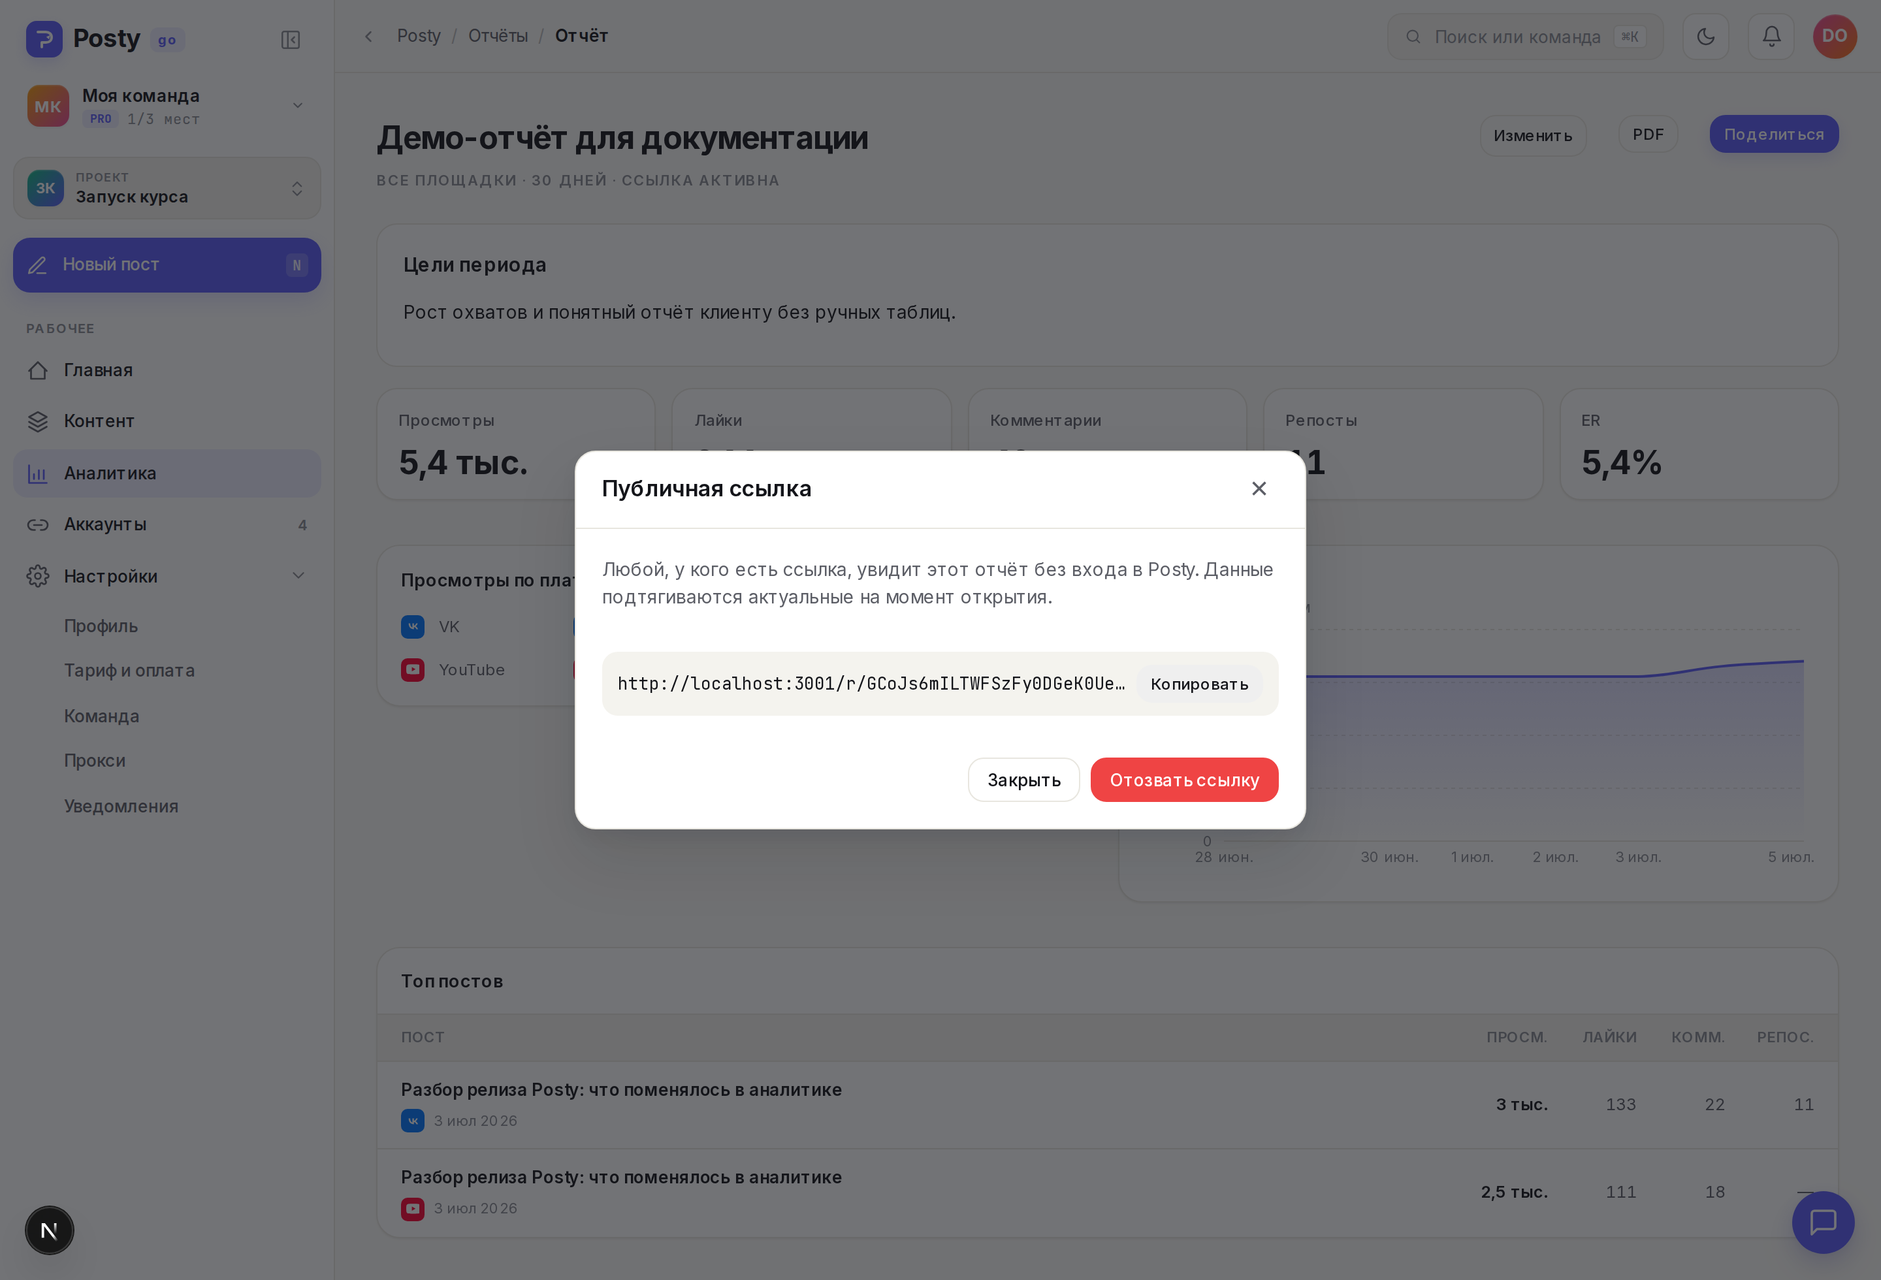This screenshot has width=1881, height=1280.
Task: Open notifications bell icon
Action: [1771, 37]
